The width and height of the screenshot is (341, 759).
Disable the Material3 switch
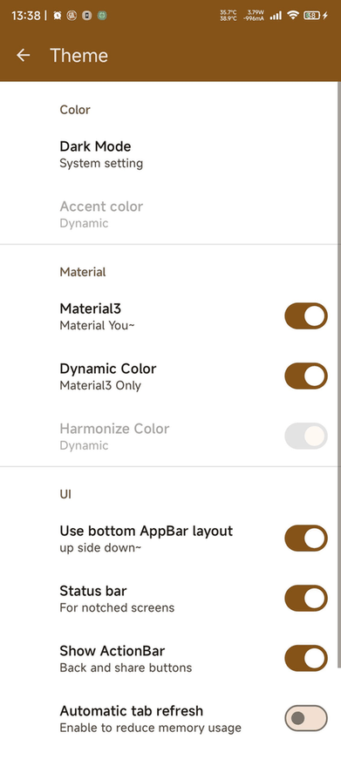(x=305, y=316)
